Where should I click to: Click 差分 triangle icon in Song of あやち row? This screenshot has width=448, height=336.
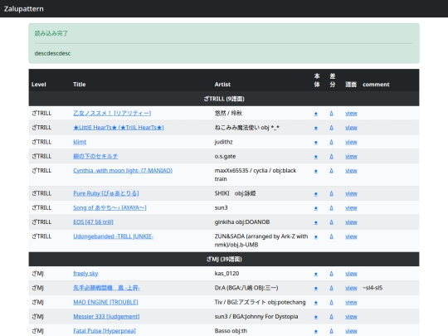tap(331, 207)
